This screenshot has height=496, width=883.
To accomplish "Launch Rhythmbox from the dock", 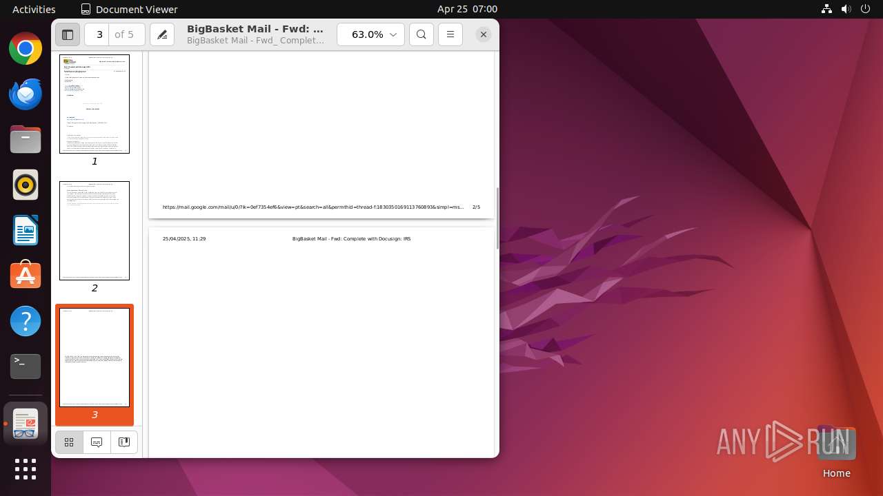I will (x=26, y=185).
